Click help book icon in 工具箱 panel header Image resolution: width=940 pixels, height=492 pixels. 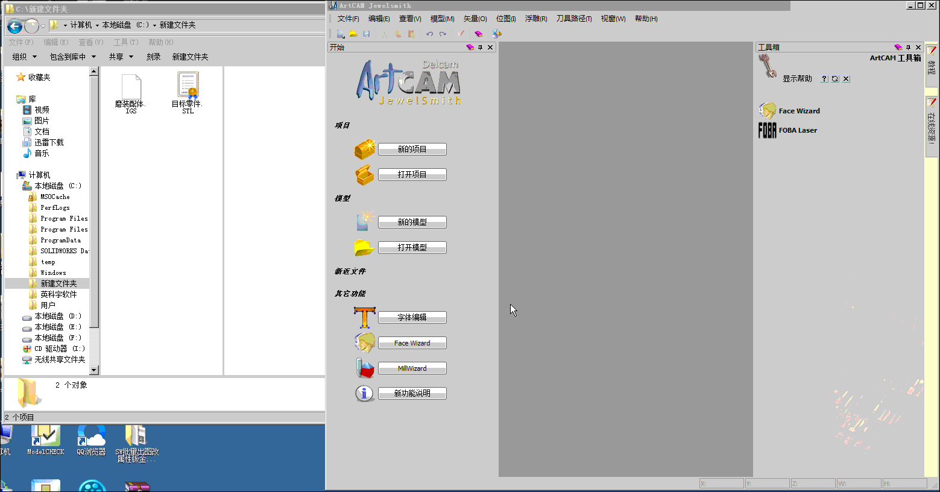[x=898, y=47]
